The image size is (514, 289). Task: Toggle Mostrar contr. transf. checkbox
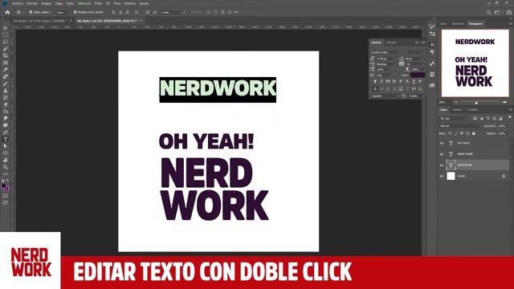click(75, 12)
